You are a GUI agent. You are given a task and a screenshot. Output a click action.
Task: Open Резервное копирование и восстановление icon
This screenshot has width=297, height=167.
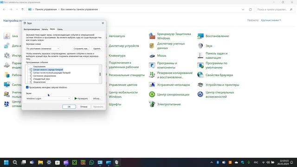(x=152, y=75)
